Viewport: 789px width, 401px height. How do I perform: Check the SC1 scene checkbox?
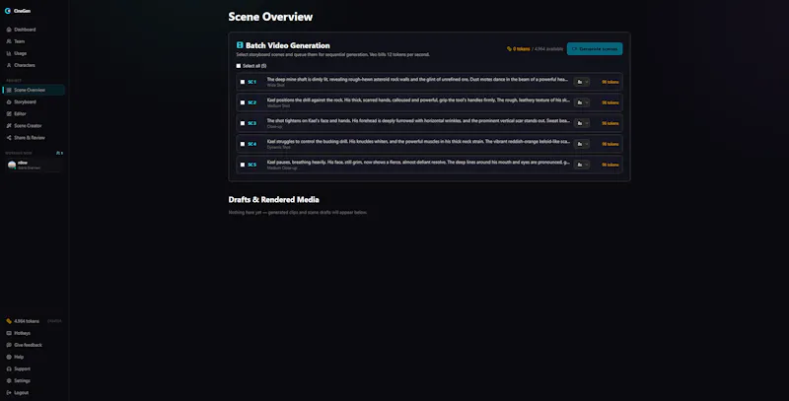pos(243,82)
